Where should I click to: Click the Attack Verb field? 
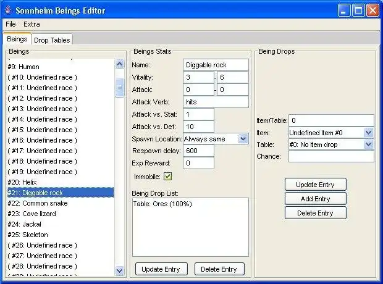pyautogui.click(x=216, y=102)
